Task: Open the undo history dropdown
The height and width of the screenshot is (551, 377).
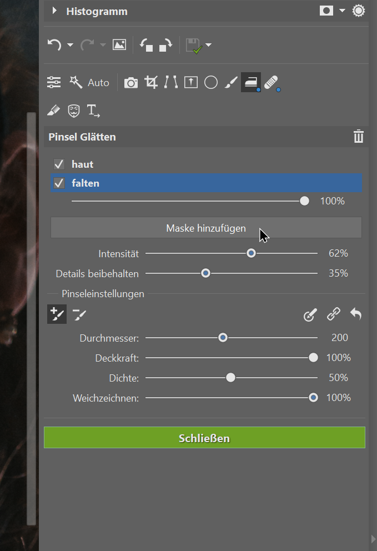Action: coord(71,45)
